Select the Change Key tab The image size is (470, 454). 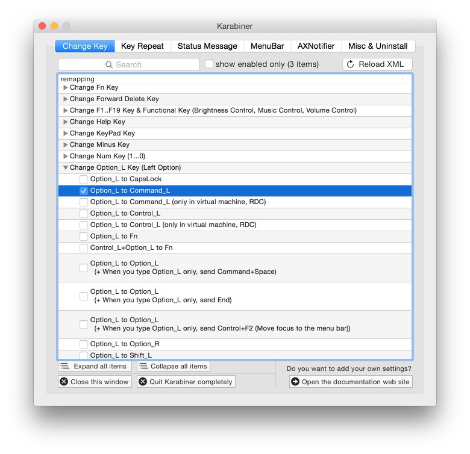pyautogui.click(x=85, y=46)
